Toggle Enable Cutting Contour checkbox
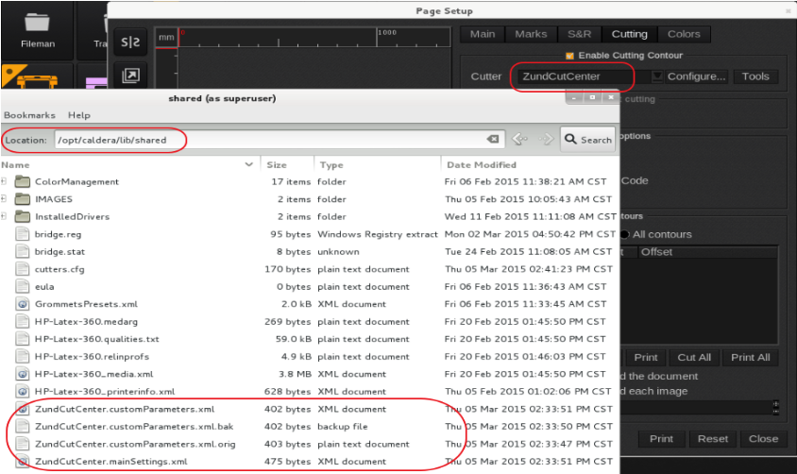797x474 pixels. pos(569,56)
